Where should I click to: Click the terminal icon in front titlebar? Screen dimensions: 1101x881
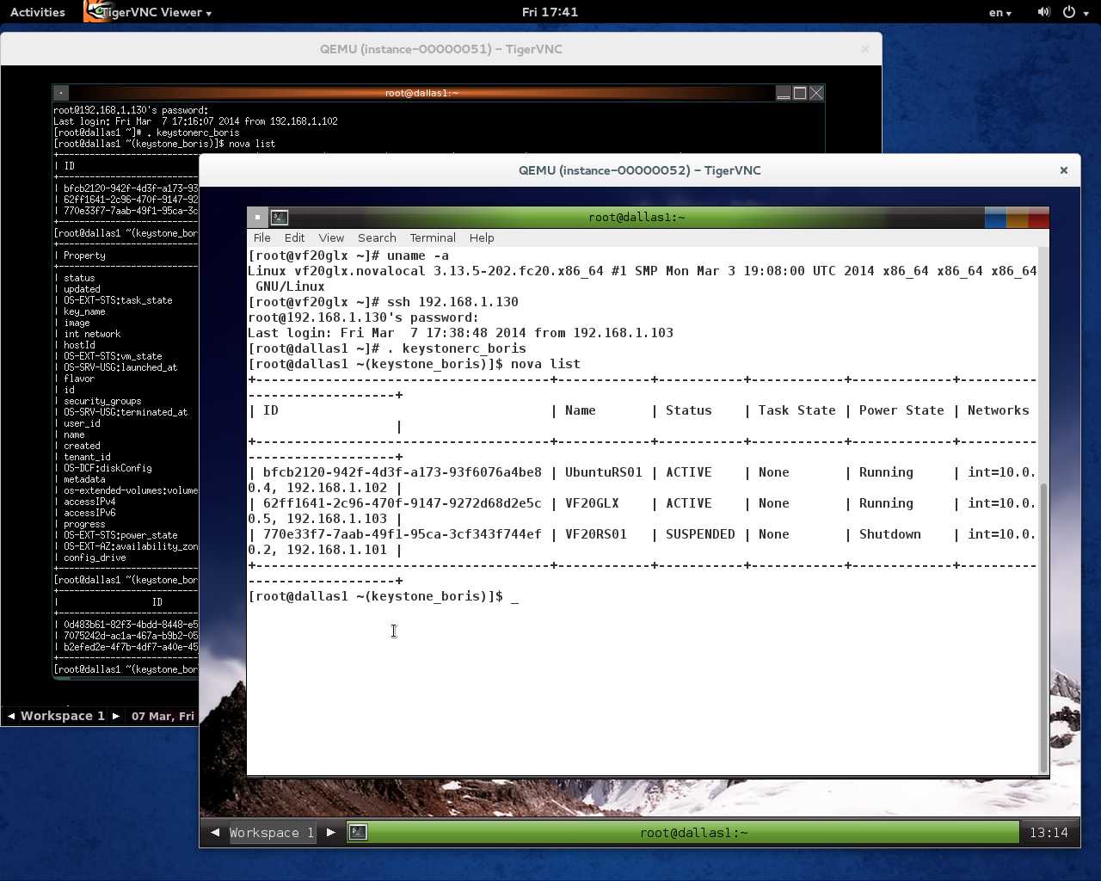[x=279, y=217]
